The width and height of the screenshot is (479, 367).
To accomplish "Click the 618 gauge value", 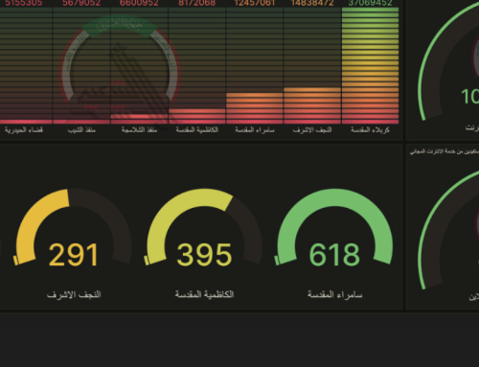I will (334, 255).
